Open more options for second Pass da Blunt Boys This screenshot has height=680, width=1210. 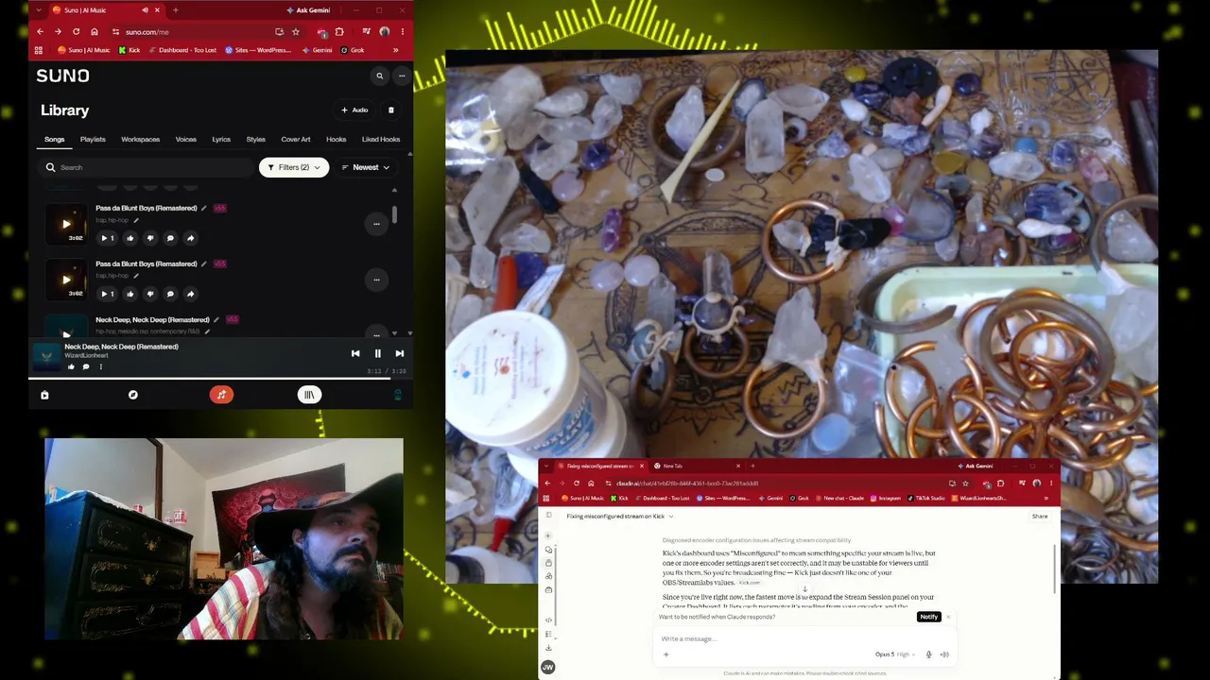(x=376, y=280)
